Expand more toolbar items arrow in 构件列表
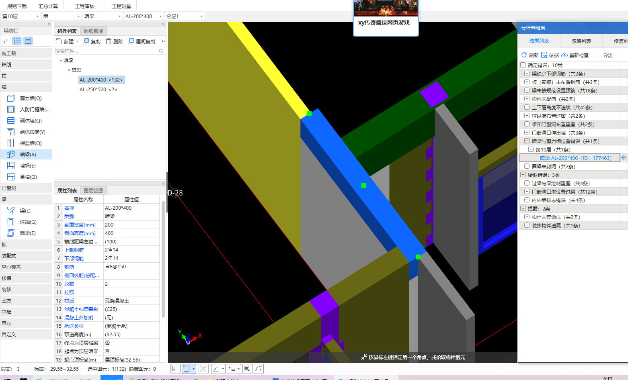The height and width of the screenshot is (380, 628). [163, 41]
